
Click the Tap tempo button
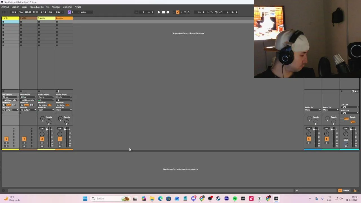21,12
